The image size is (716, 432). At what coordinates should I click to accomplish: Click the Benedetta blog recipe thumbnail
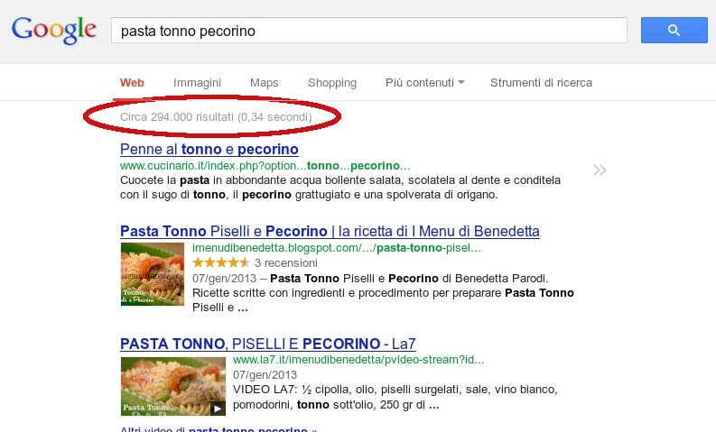pyautogui.click(x=152, y=273)
